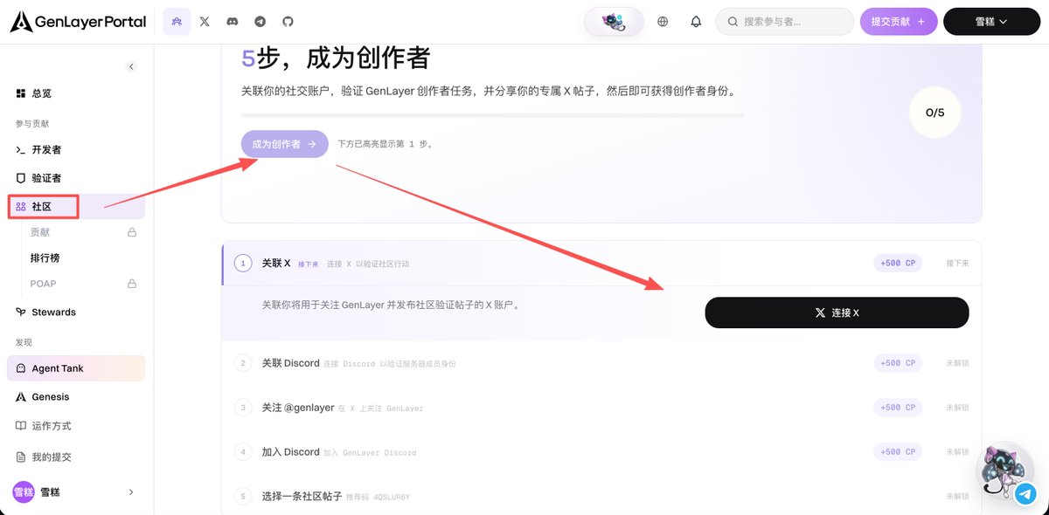Click the 未解锁 label on 关联 Discord row
This screenshot has width=1049, height=515.
[x=957, y=363]
